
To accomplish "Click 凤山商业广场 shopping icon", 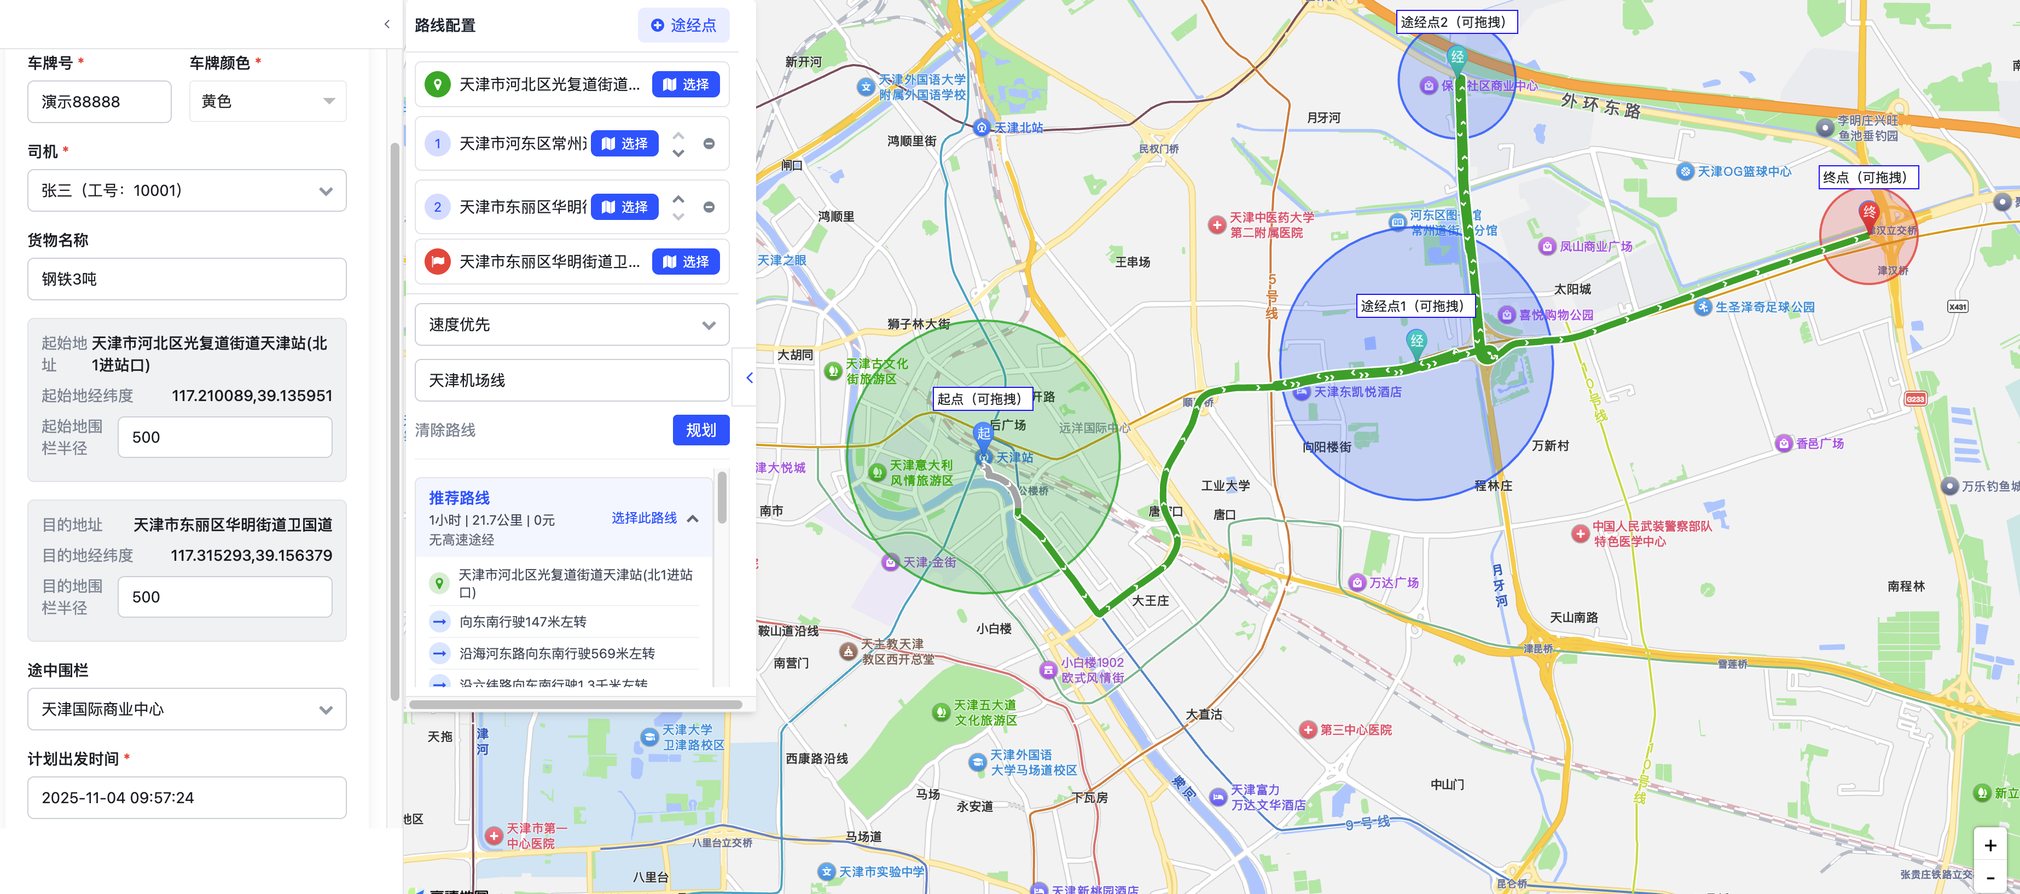I will 1546,246.
